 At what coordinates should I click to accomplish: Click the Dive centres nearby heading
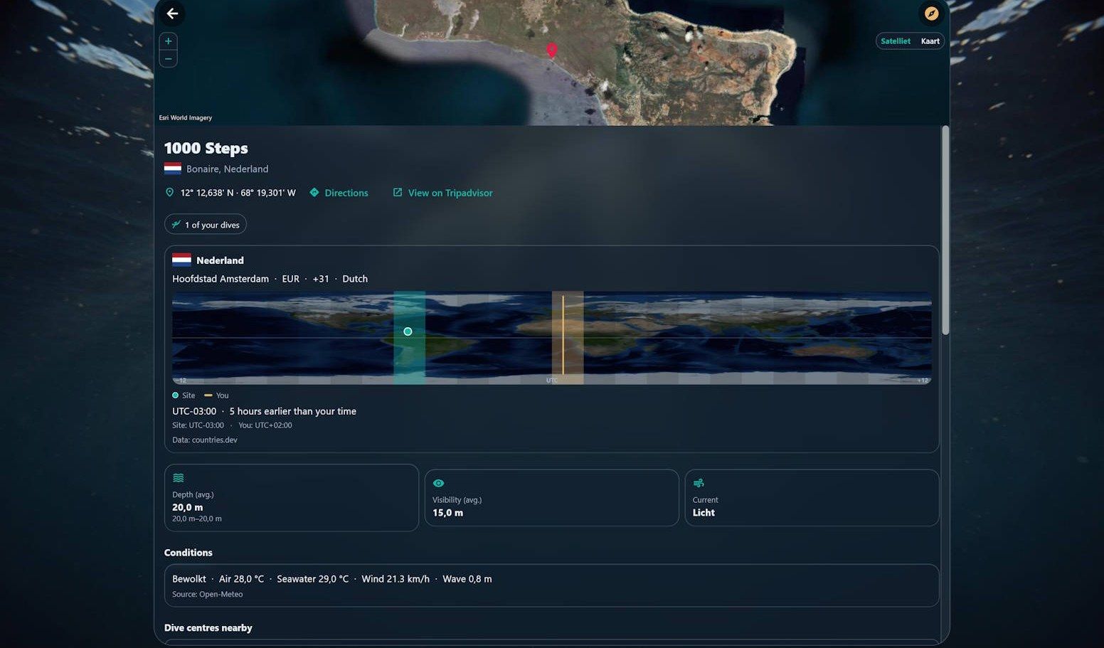click(x=208, y=628)
